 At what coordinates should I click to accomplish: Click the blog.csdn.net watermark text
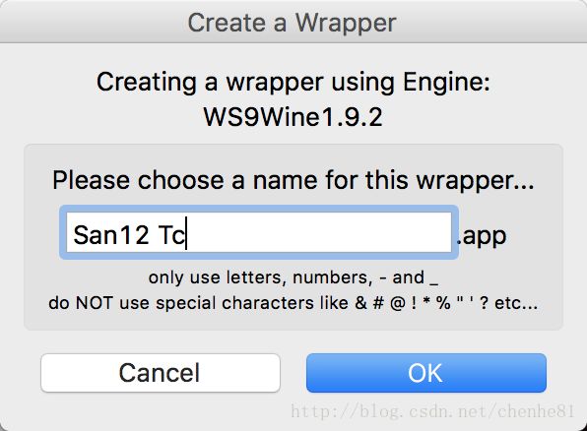[432, 411]
